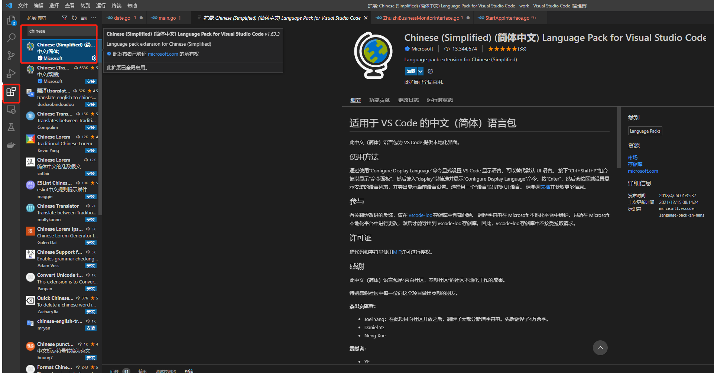714x373 pixels.
Task: Open the Extensions view icon
Action: tap(11, 91)
